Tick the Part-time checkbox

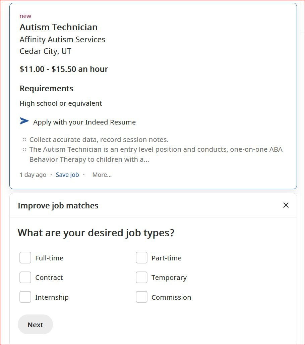(141, 258)
